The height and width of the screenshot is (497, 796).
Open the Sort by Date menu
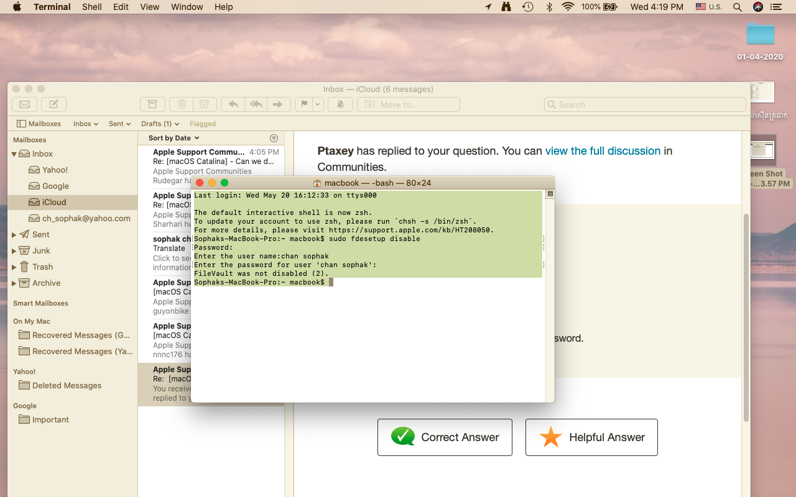(174, 138)
